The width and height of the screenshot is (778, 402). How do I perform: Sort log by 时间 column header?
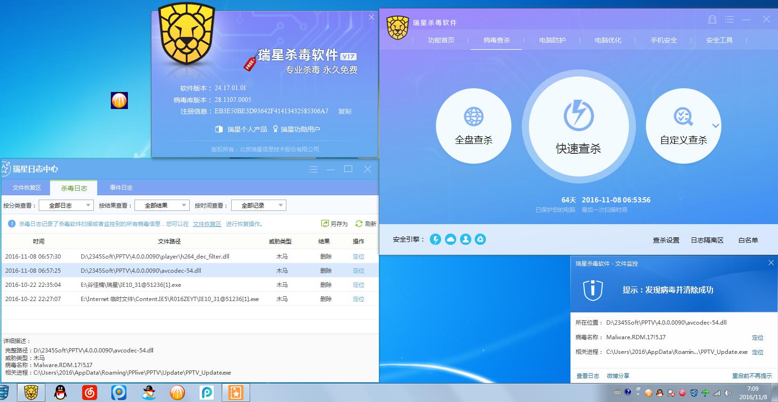point(39,241)
